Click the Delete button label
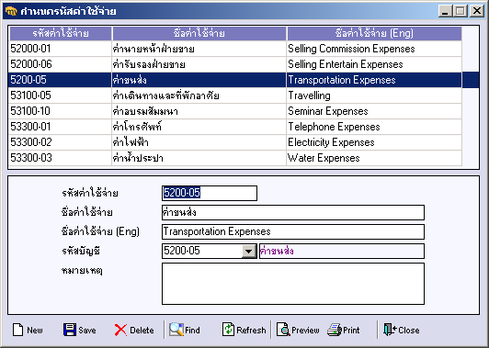The height and width of the screenshot is (348, 489). coord(142,331)
